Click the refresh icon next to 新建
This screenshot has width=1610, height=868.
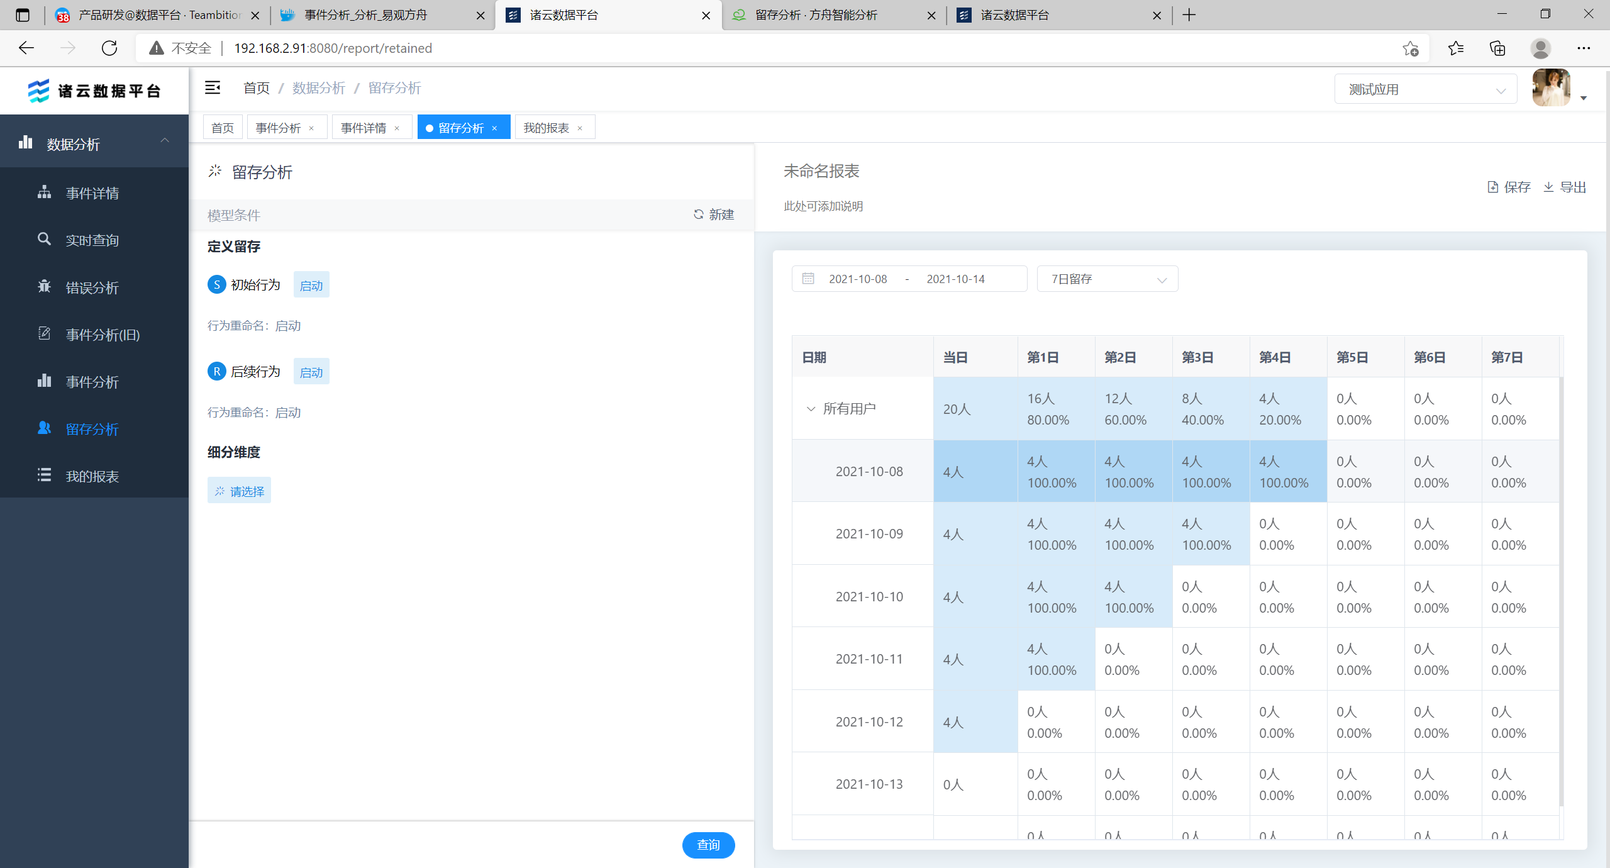tap(698, 214)
